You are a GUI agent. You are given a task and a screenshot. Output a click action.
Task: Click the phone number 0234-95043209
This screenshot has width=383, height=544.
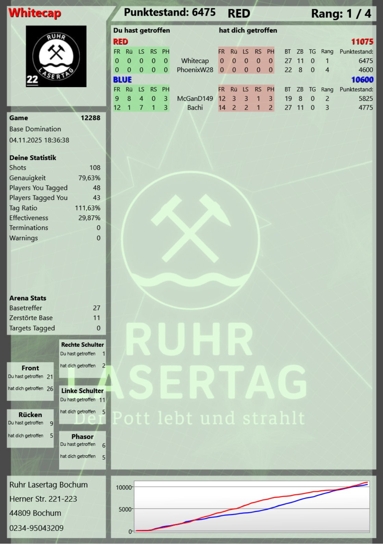coord(36,528)
